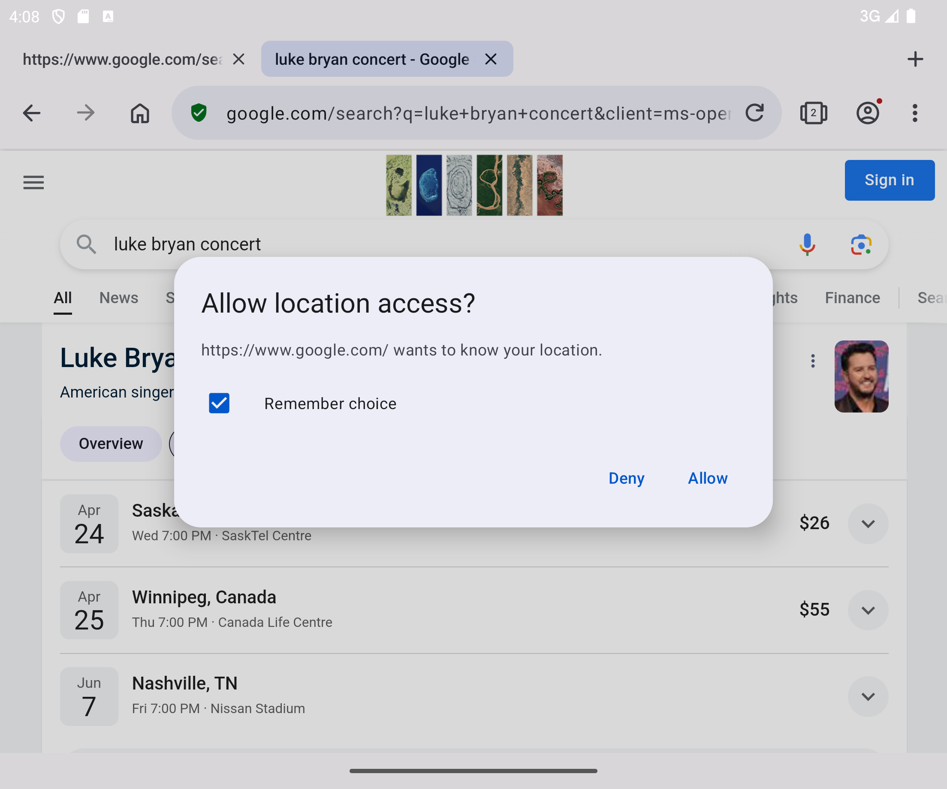Open the Luke Bryan portrait thumbnail
This screenshot has height=789, width=947.
861,376
